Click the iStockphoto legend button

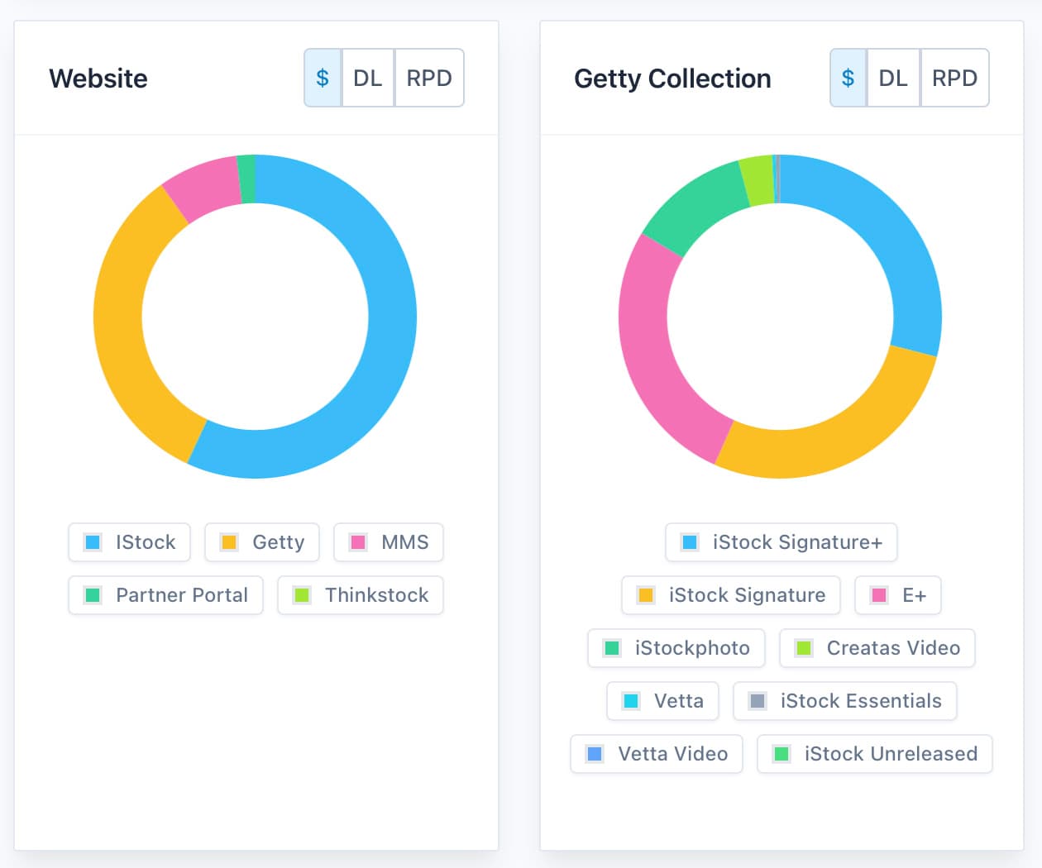click(x=676, y=648)
